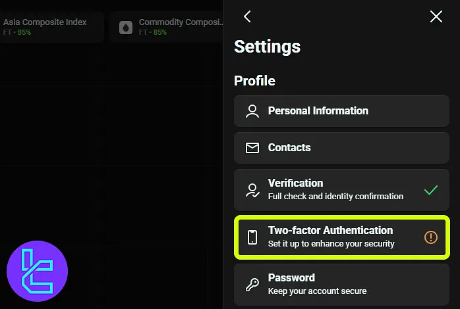Open the Verification section
Viewport: 460px width, 309px height.
coord(341,190)
